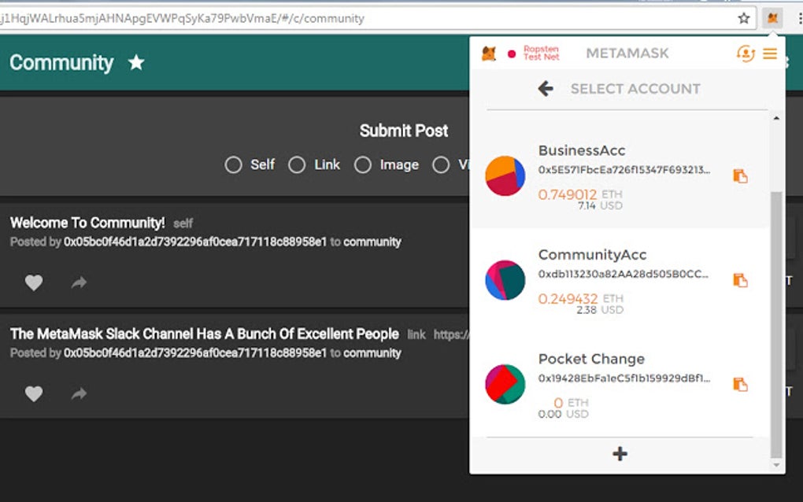Bookmark page with the star icon
Screen dimensions: 803x502
pos(744,19)
